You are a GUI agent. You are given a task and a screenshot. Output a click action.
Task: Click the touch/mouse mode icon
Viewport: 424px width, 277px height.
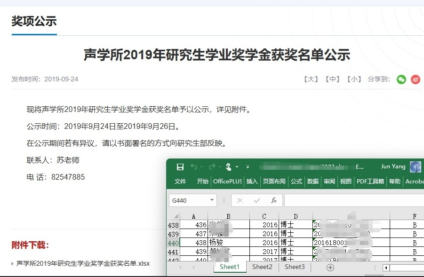pyautogui.click(x=228, y=167)
